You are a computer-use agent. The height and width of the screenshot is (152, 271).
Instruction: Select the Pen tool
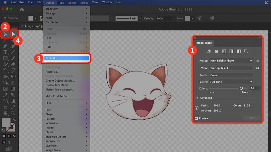pyautogui.click(x=5, y=46)
